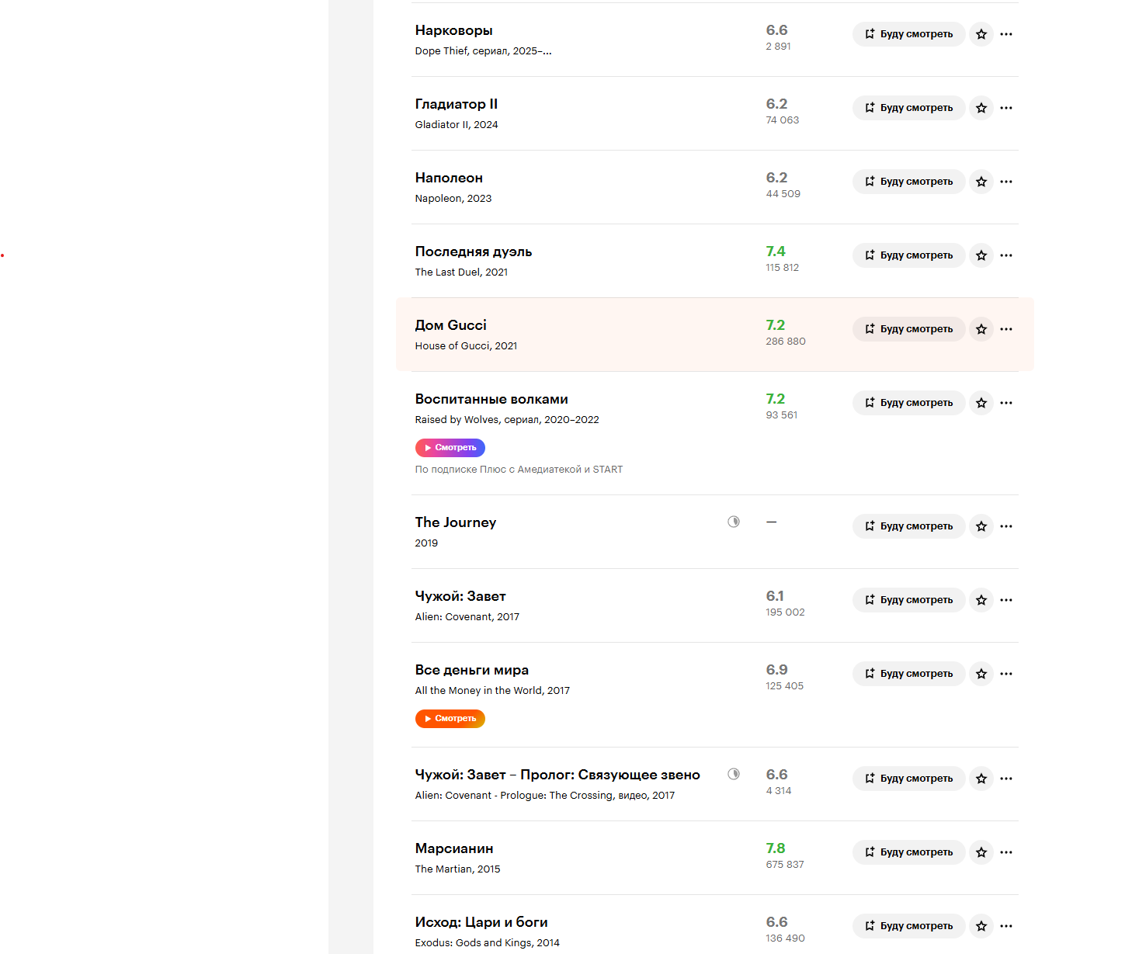Click the star icon next to Наполеон
This screenshot has height=954, width=1132.
(981, 182)
